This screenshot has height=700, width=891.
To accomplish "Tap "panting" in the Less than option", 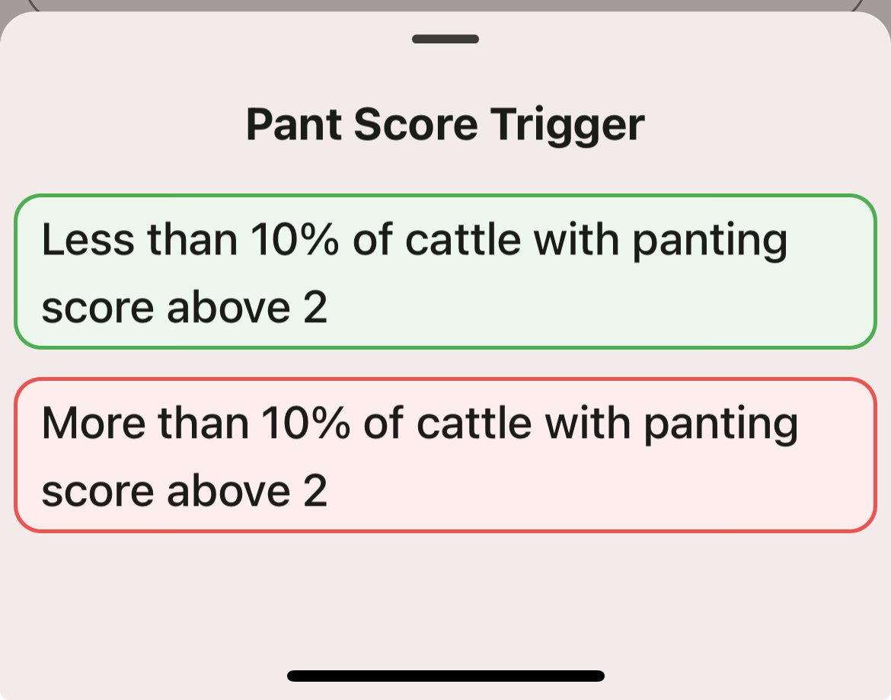I will tap(710, 242).
